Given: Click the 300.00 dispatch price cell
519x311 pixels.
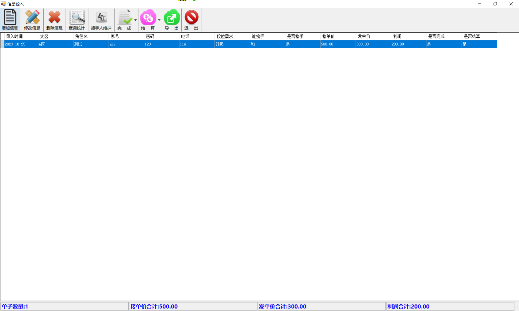Looking at the screenshot, I should pos(373,44).
